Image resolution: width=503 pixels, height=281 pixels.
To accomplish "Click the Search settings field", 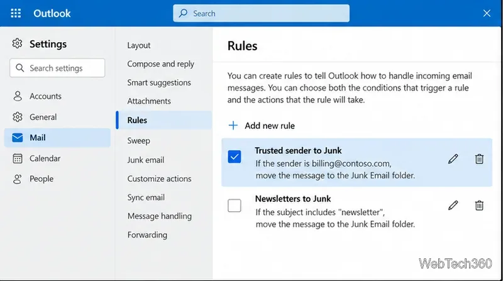I will pyautogui.click(x=57, y=68).
